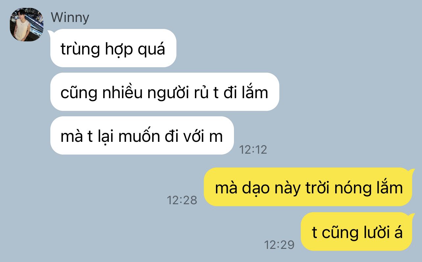Click the 12:29 timestamp
422x262 pixels.
click(279, 245)
